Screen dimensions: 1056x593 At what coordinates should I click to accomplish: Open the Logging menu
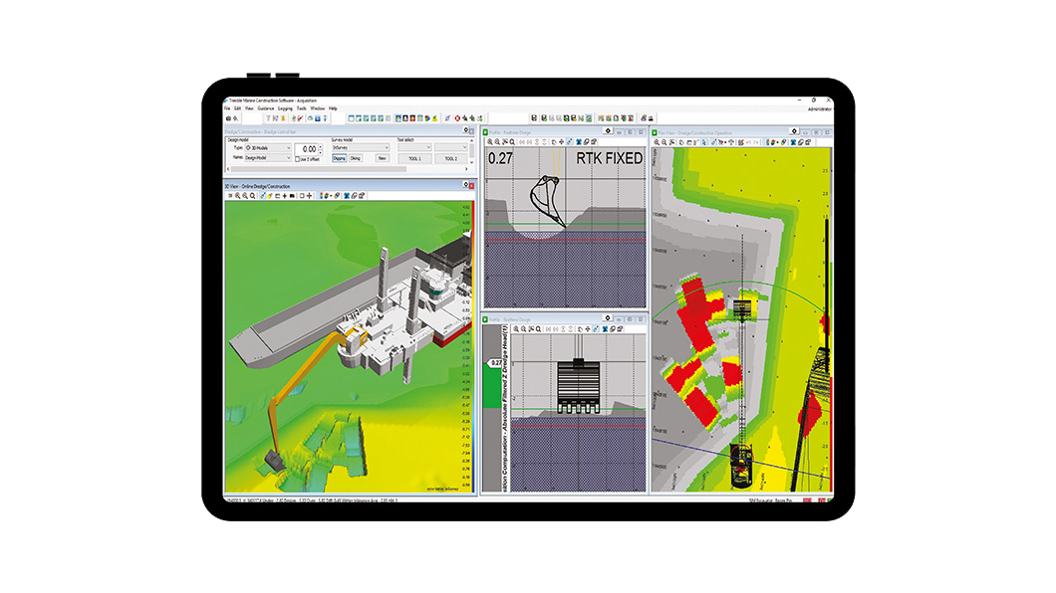tap(286, 108)
